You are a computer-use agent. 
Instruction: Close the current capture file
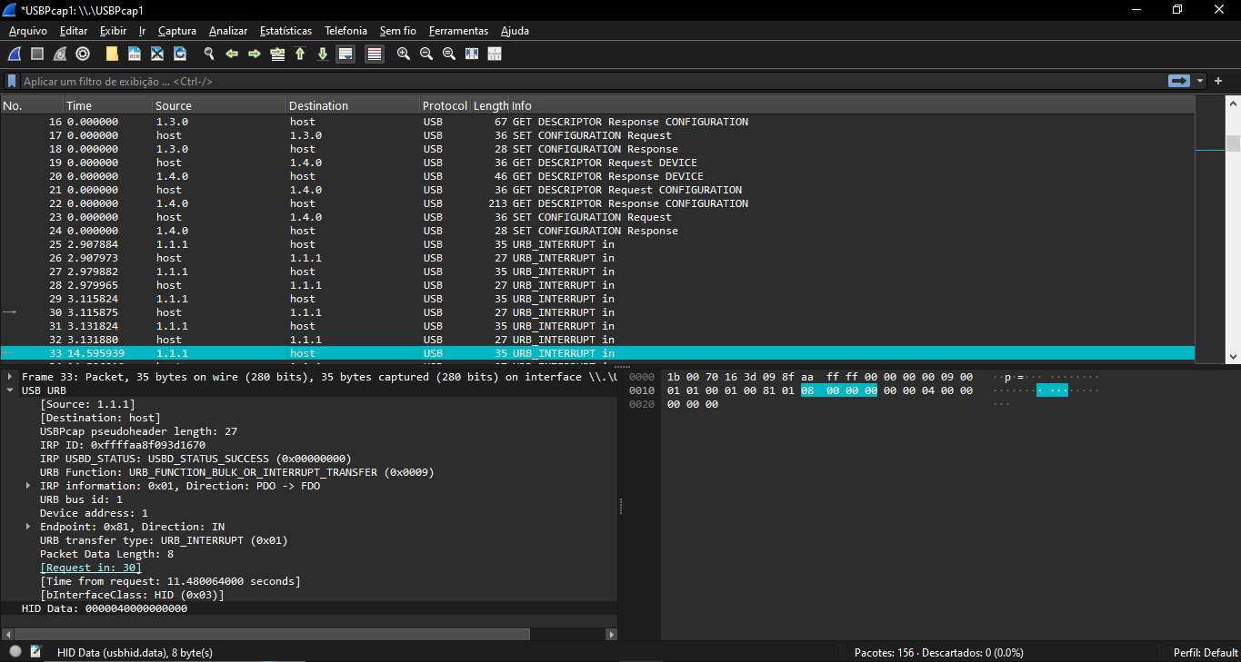tap(157, 54)
